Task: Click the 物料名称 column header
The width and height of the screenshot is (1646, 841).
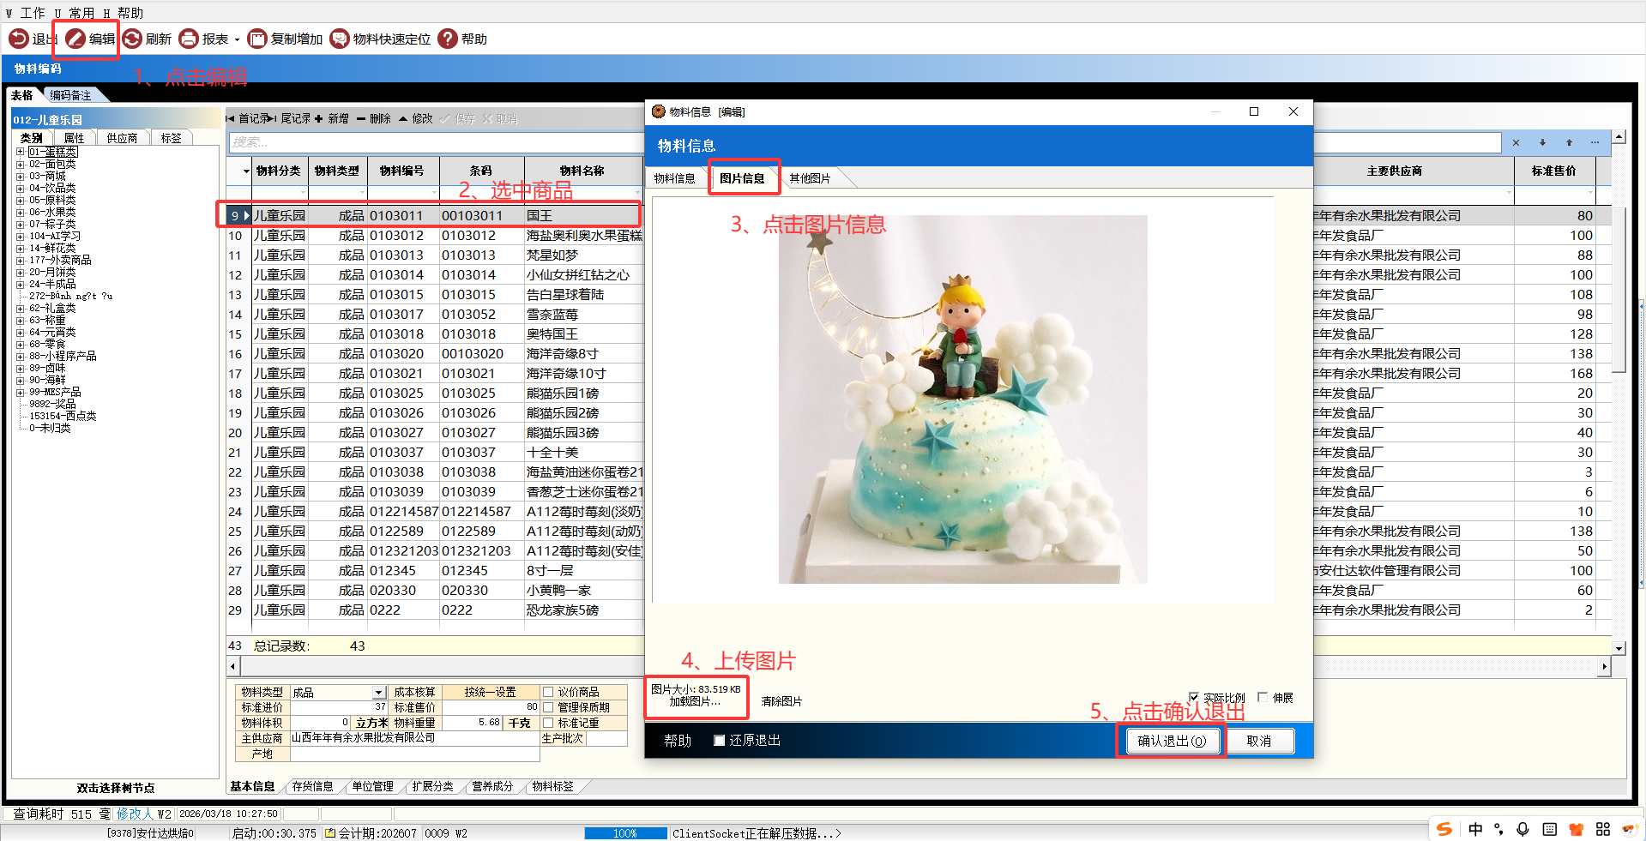Action: coord(582,171)
